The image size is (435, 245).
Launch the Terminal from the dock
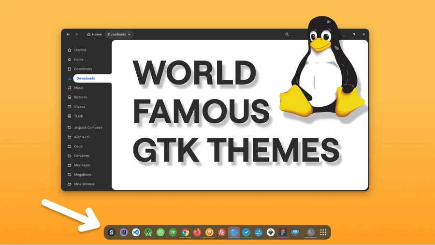311,232
